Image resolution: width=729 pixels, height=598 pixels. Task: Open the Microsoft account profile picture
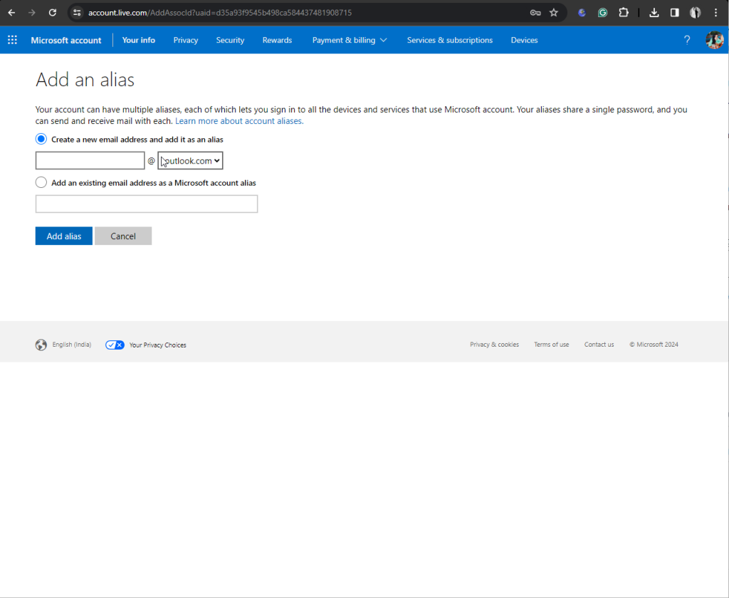(x=715, y=40)
